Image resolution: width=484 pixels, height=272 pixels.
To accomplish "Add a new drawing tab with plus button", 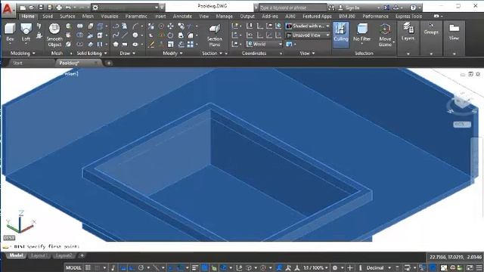I will pyautogui.click(x=109, y=63).
